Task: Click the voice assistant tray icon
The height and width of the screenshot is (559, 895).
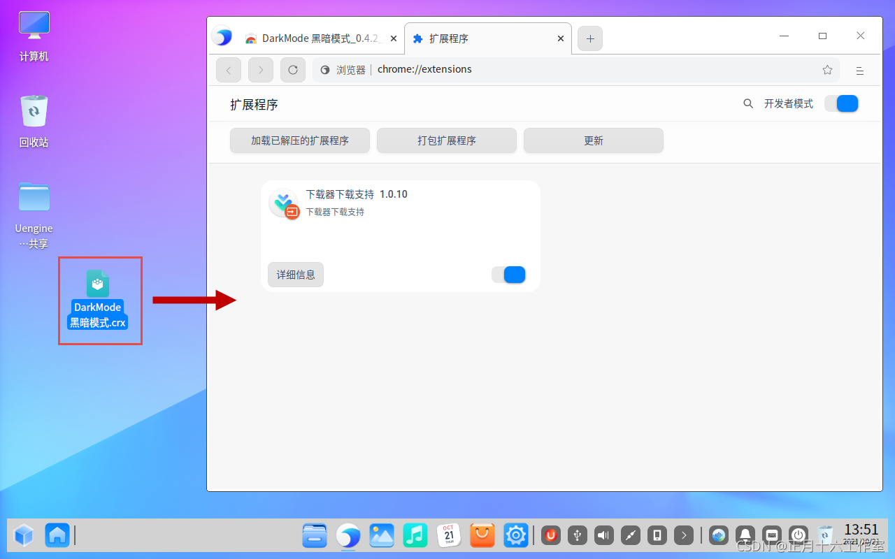Action: click(x=719, y=536)
